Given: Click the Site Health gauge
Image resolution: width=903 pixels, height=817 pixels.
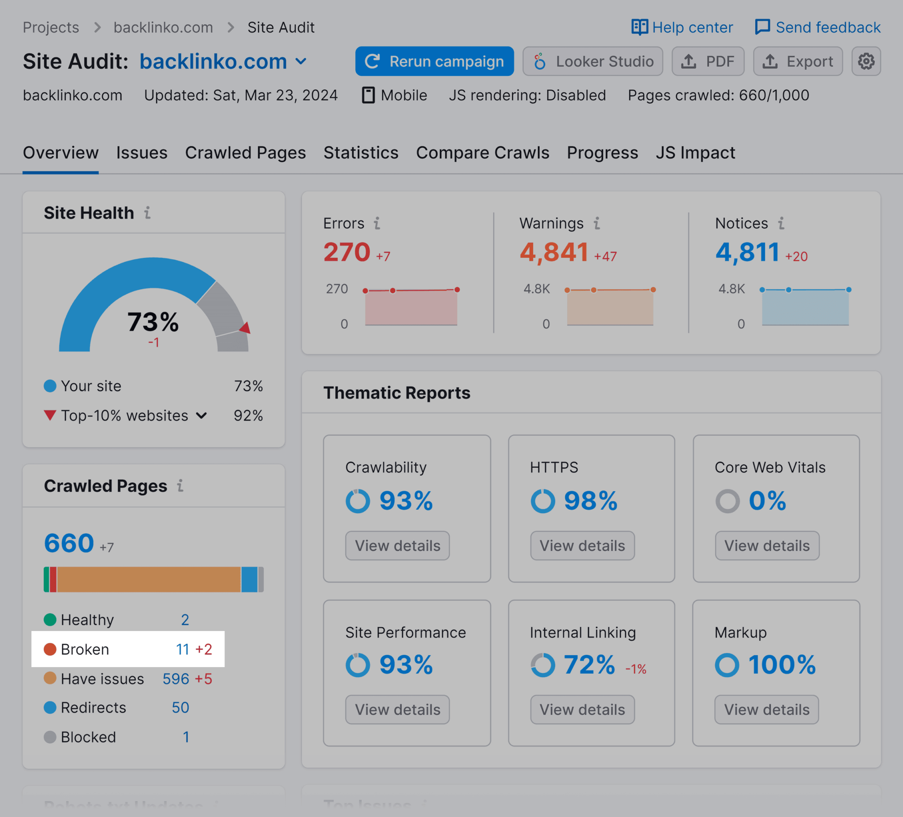Looking at the screenshot, I should 153,305.
